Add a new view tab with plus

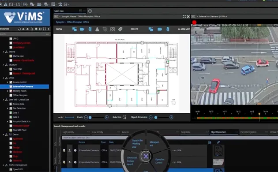pos(90,11)
